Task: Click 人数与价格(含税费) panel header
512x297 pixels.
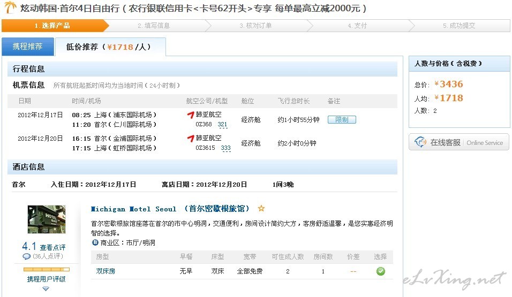Action: point(460,64)
